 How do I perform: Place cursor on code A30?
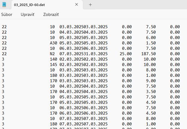54,43
